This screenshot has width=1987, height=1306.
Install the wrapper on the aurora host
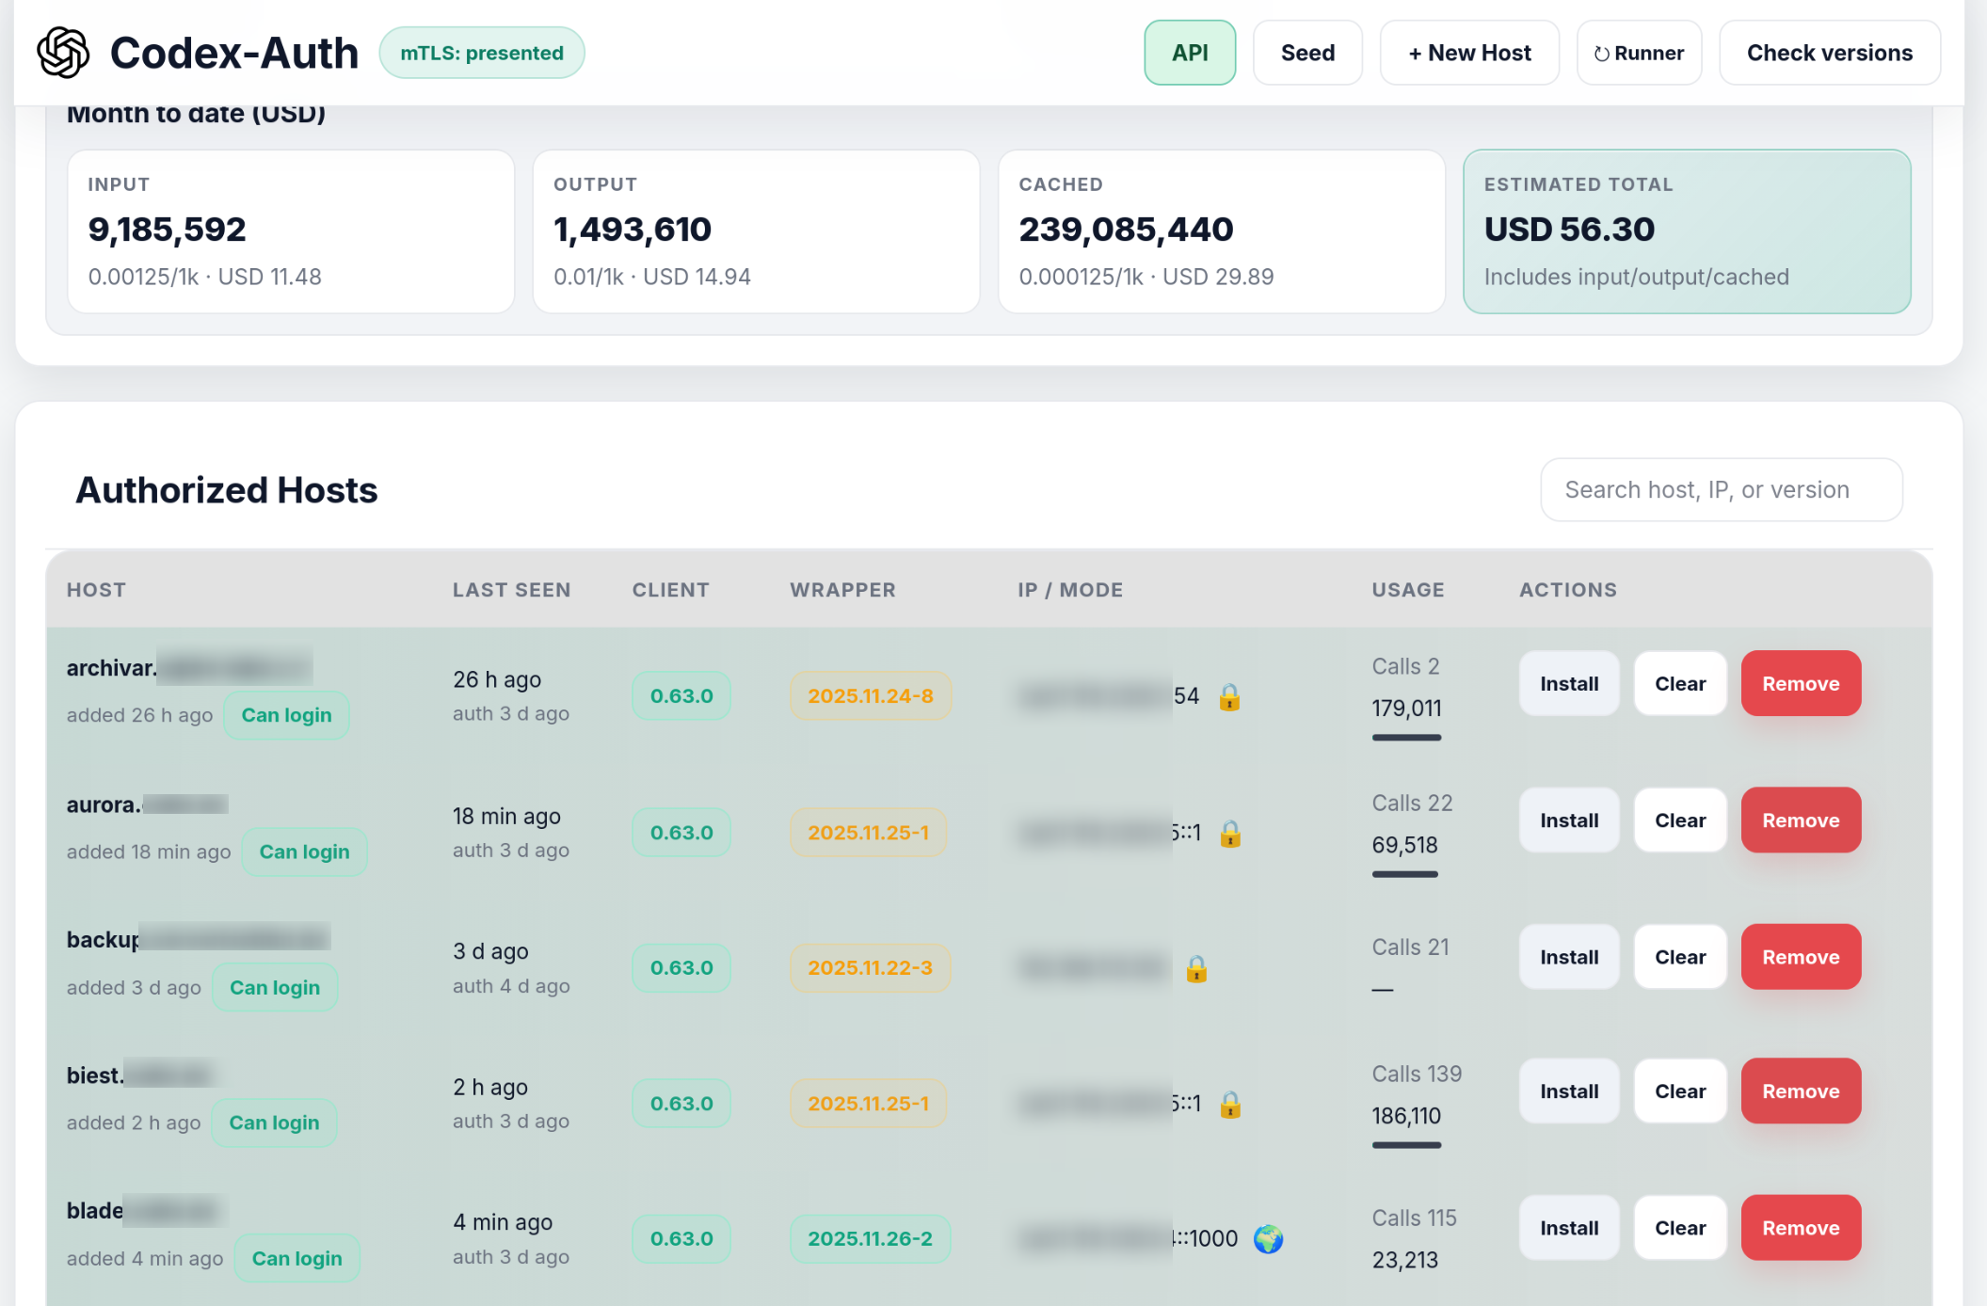tap(1568, 820)
